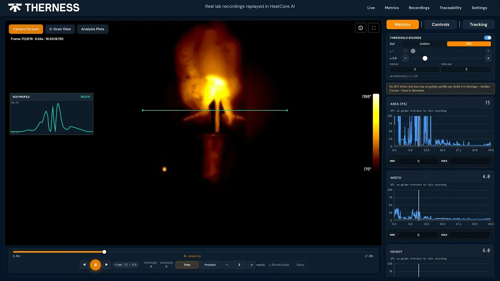This screenshot has width=500, height=281.
Task: Toggle fullscreen for the camera view
Action: click(x=374, y=28)
